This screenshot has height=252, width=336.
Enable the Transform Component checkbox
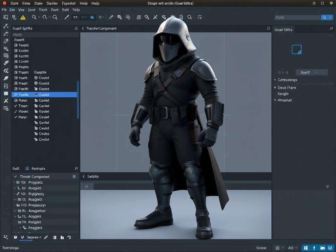point(15,177)
